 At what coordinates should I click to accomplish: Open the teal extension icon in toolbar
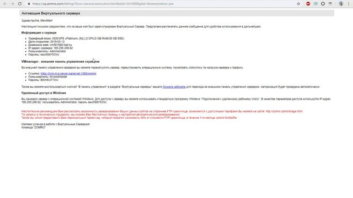(x=315, y=4)
